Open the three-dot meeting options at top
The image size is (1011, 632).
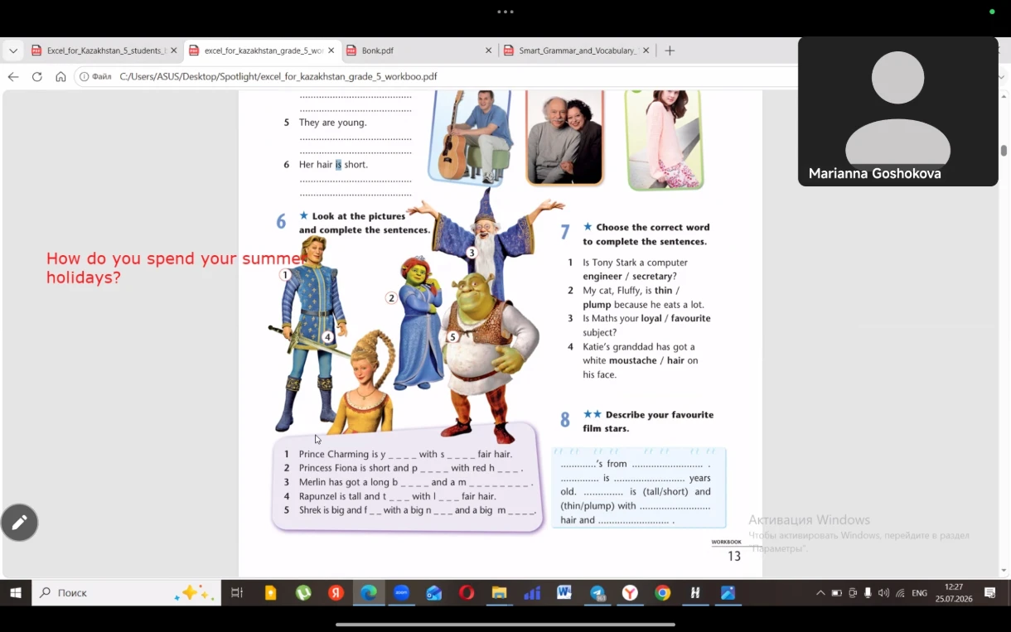coord(505,12)
